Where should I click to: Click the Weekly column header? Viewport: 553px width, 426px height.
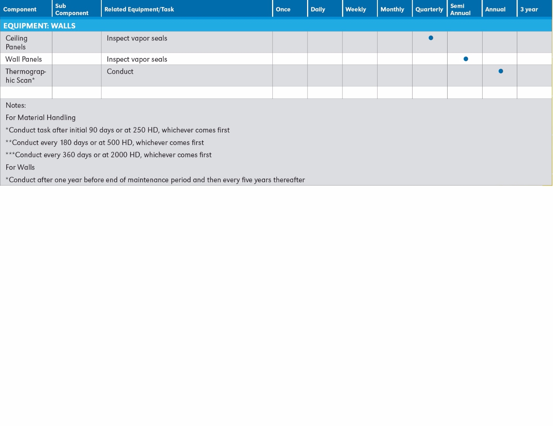point(356,10)
